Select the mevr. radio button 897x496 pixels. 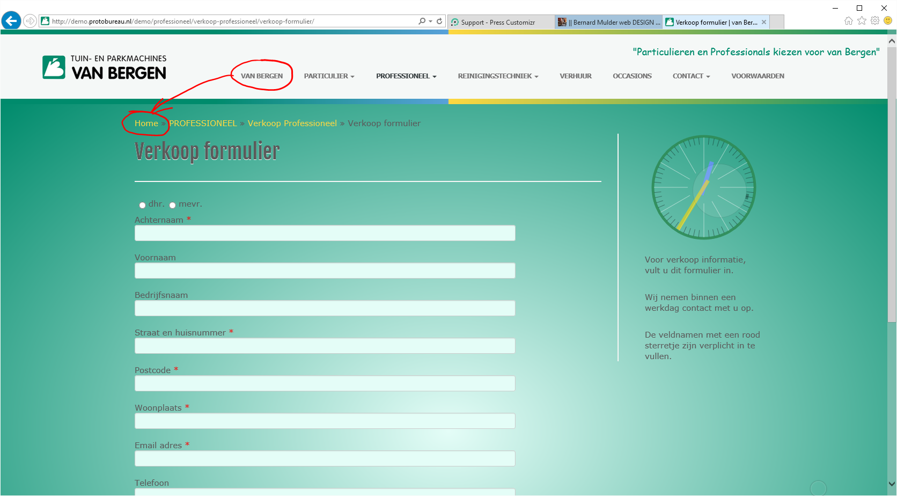pos(172,205)
